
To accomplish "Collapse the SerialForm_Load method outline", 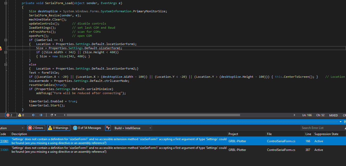I will point(6,3).
